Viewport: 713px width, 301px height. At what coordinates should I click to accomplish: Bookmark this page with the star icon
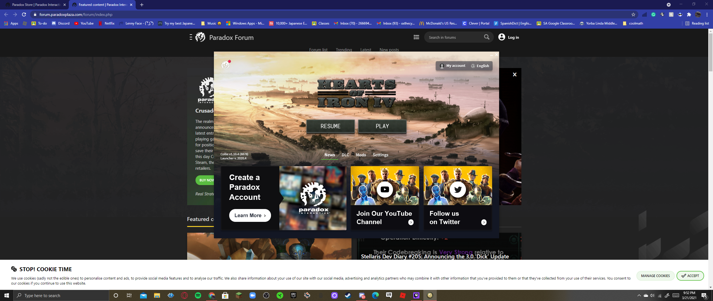coord(633,14)
